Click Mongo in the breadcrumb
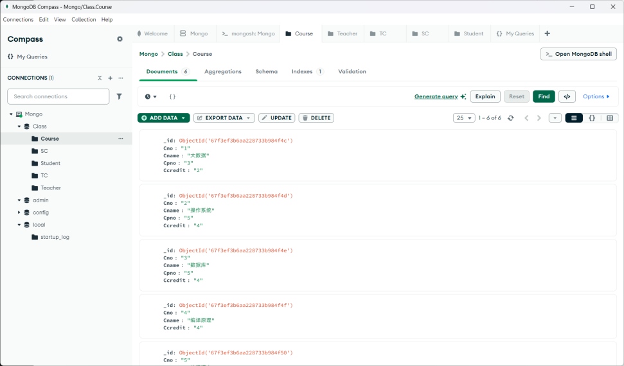The width and height of the screenshot is (624, 366). click(148, 54)
